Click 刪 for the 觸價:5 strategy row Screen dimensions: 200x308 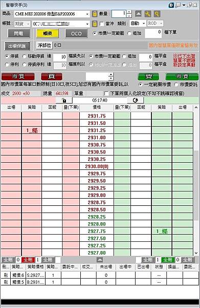point(6,282)
